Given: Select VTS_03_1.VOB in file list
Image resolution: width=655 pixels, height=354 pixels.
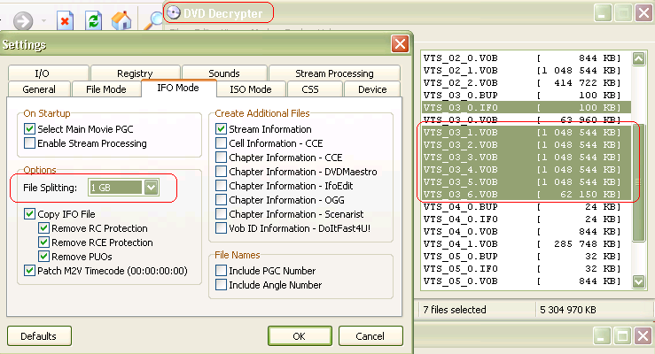Looking at the screenshot, I should tap(526, 133).
